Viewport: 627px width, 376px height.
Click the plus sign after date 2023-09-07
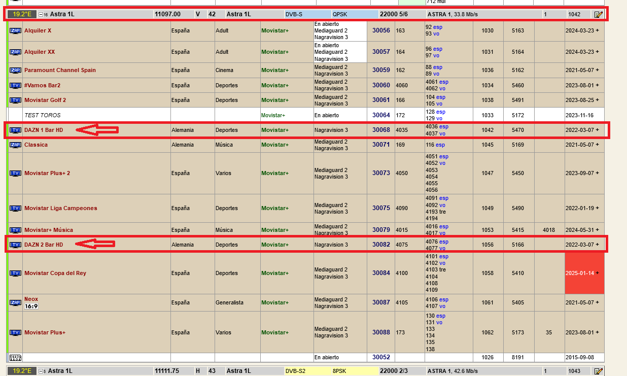[597, 173]
